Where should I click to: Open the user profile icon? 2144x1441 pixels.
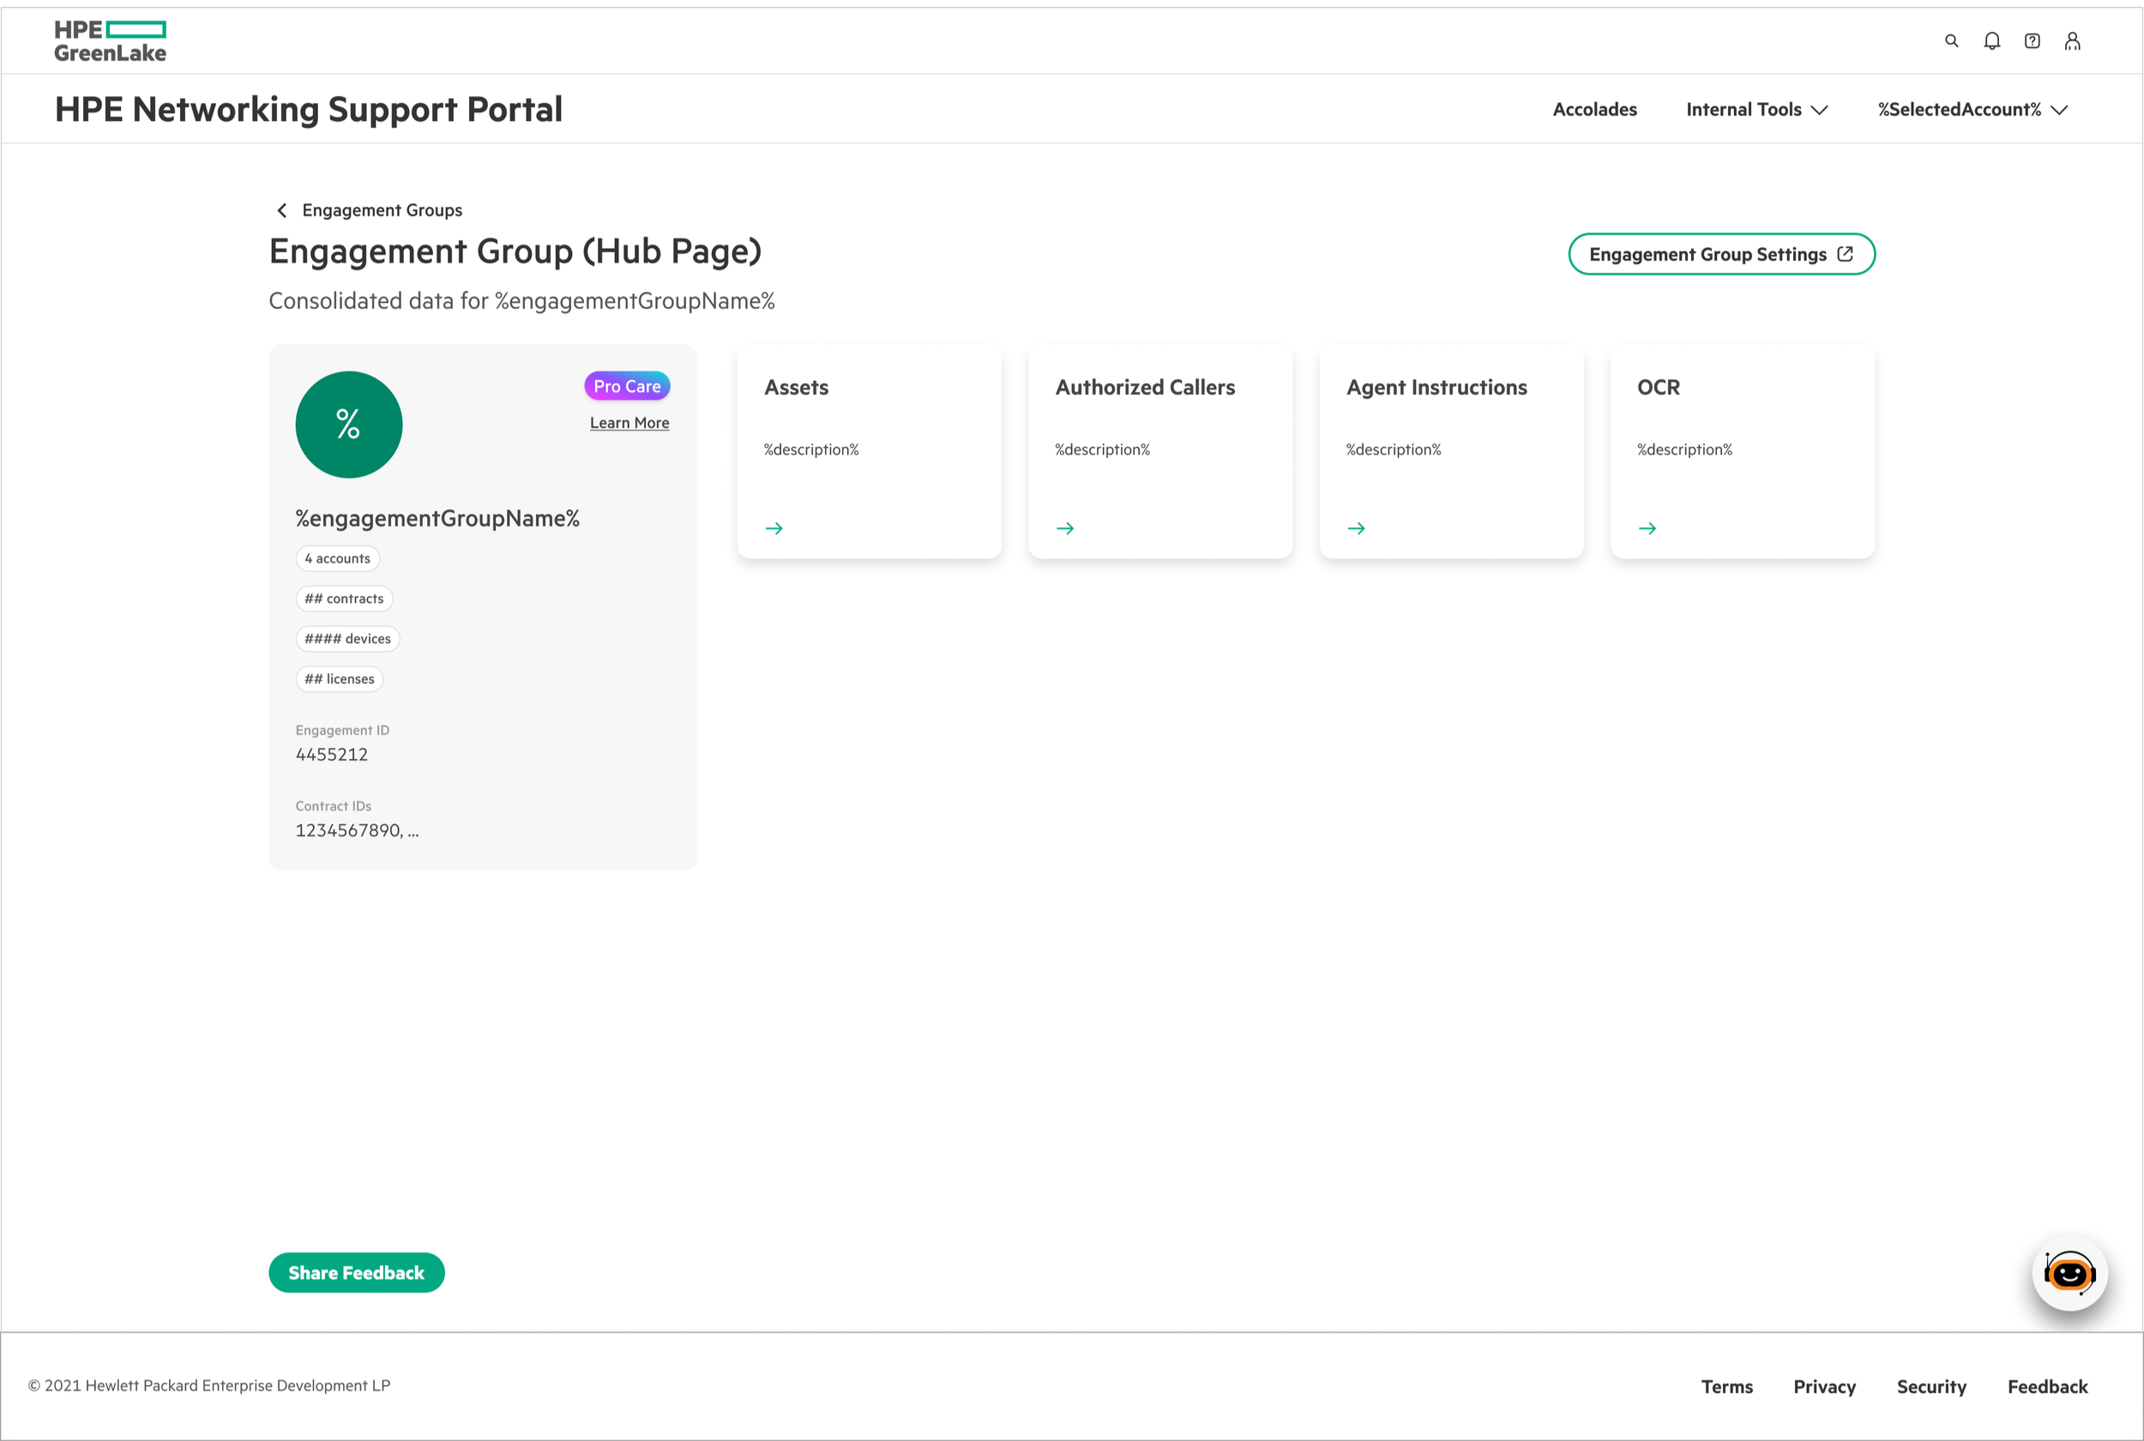coord(2072,40)
